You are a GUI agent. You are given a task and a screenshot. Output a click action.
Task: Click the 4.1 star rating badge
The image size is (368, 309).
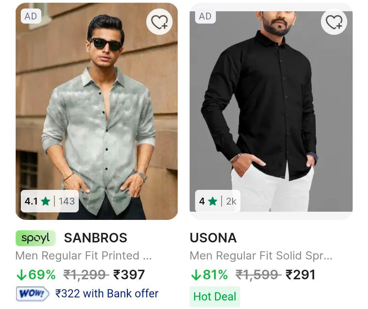pos(49,201)
